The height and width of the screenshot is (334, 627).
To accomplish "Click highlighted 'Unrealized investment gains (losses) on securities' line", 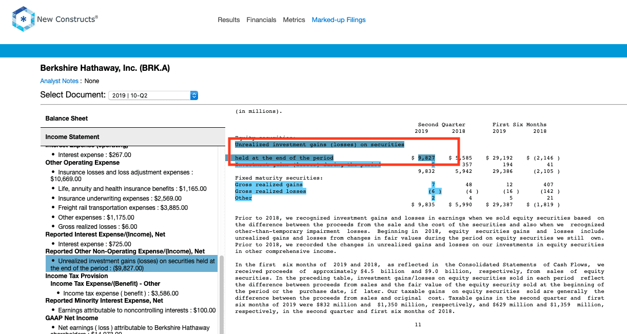I will click(320, 145).
